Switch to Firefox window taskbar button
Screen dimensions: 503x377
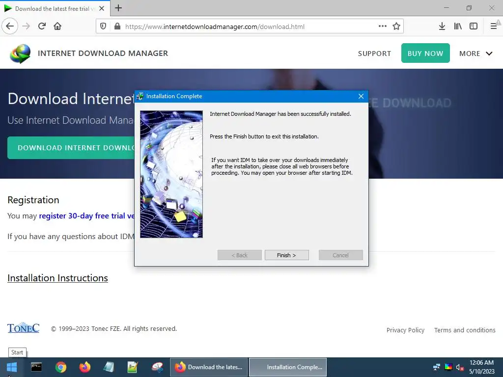(208, 367)
